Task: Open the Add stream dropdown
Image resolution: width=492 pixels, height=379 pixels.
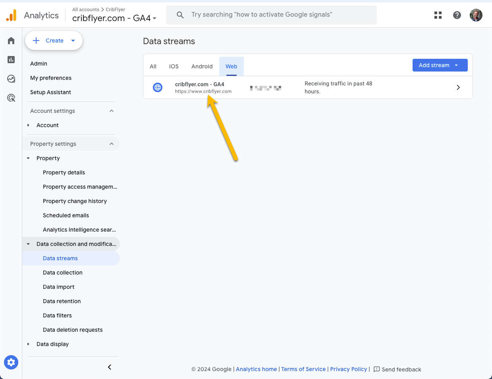Action: pyautogui.click(x=440, y=65)
